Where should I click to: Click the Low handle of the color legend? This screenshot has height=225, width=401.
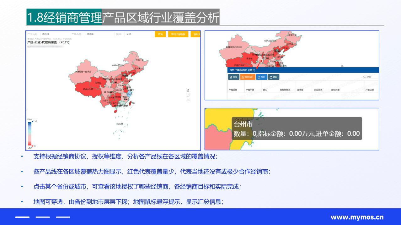tap(32, 146)
